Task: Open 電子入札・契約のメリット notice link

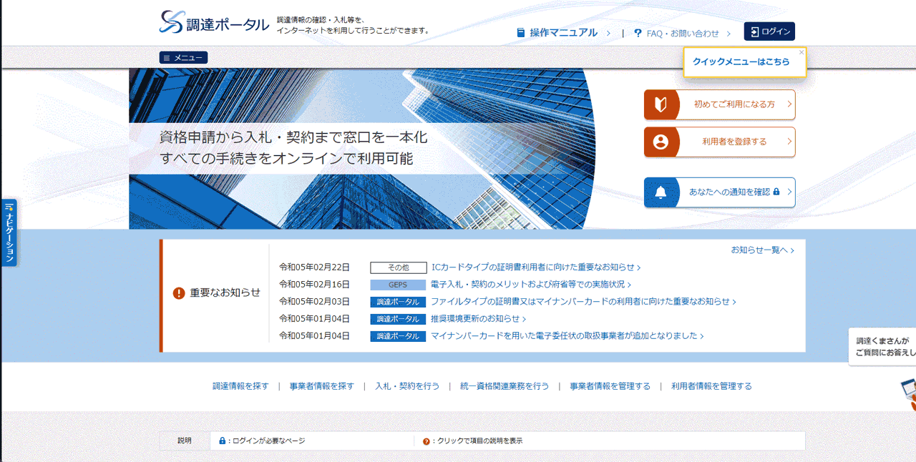Action: [x=527, y=285]
